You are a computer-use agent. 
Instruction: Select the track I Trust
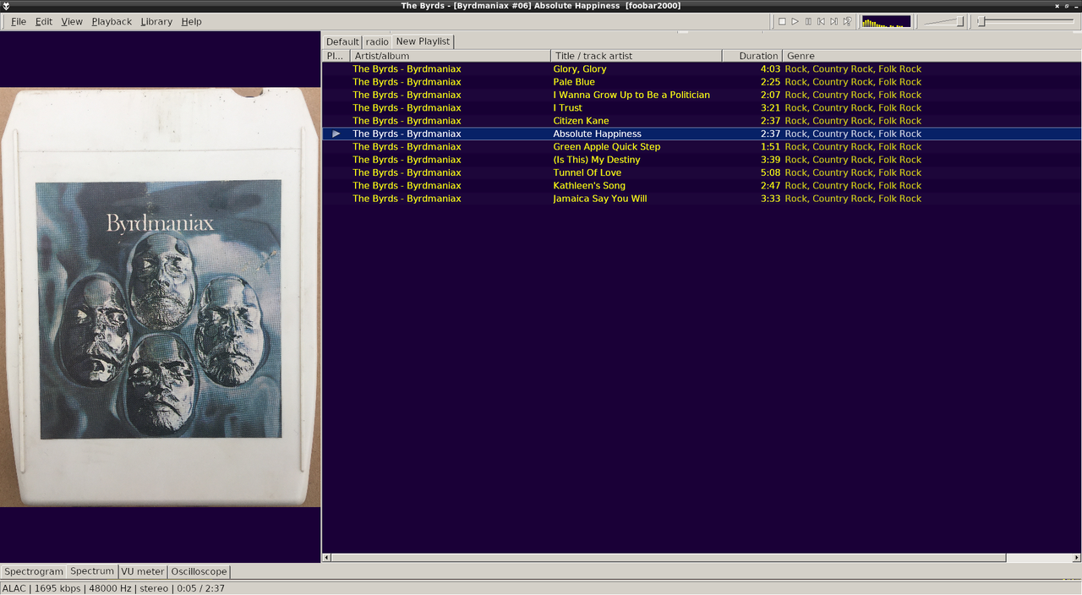702,108
